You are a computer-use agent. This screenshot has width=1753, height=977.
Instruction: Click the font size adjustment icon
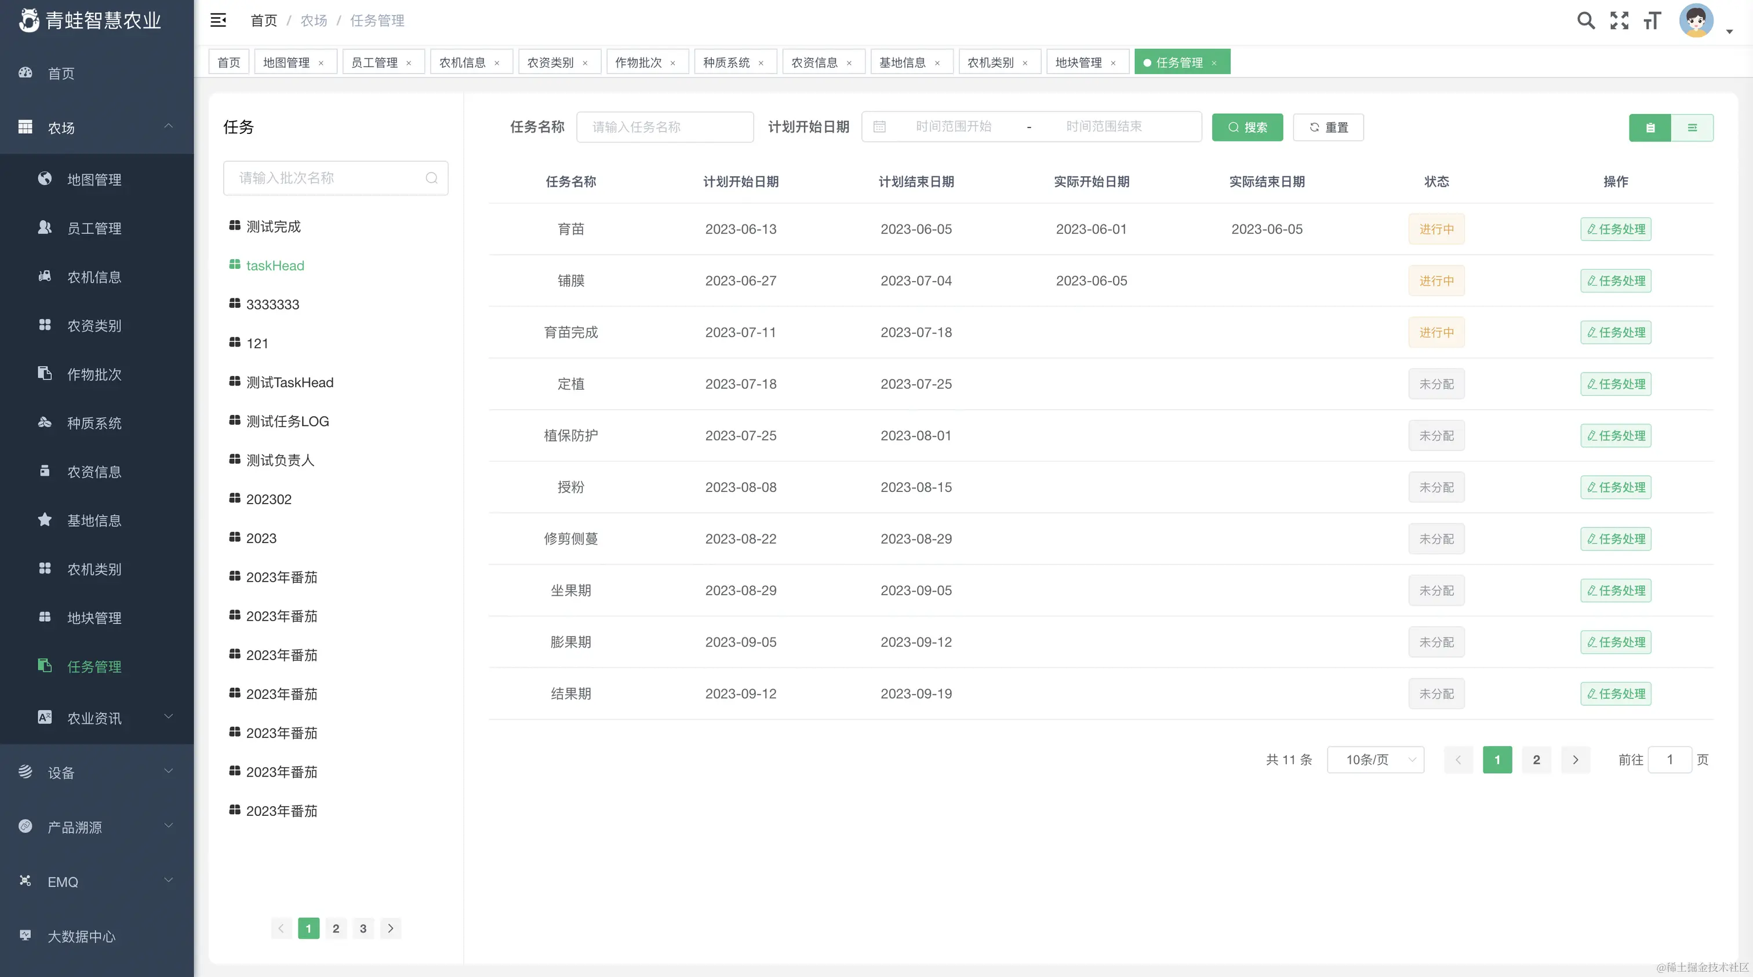tap(1652, 20)
